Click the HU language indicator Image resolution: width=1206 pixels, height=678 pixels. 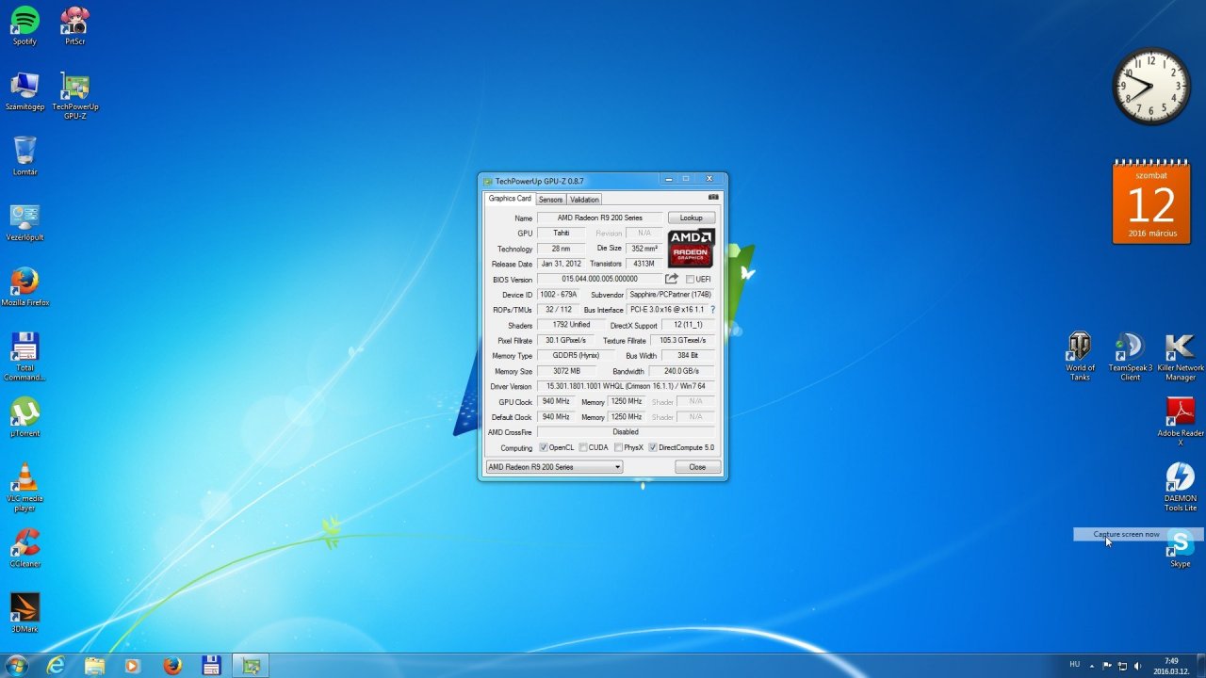pyautogui.click(x=1075, y=664)
